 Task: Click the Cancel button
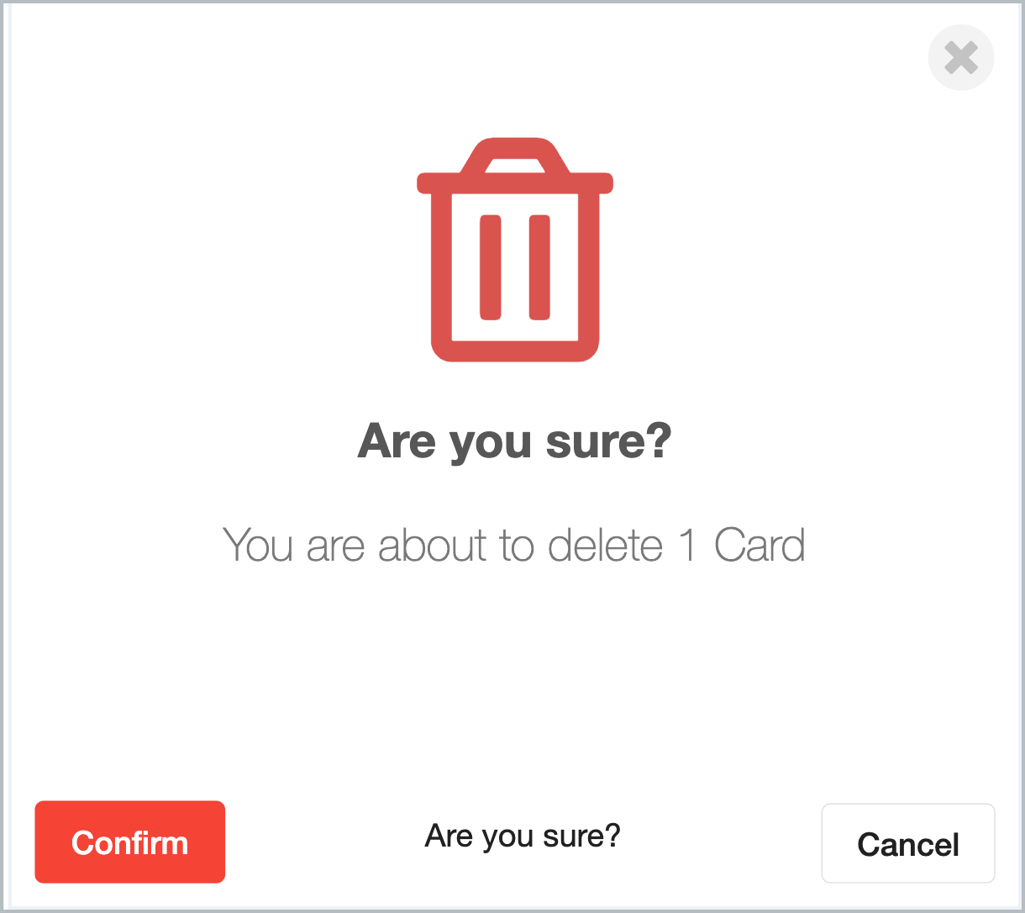click(908, 843)
